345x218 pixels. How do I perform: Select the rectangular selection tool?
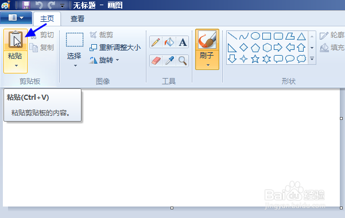[x=75, y=40]
